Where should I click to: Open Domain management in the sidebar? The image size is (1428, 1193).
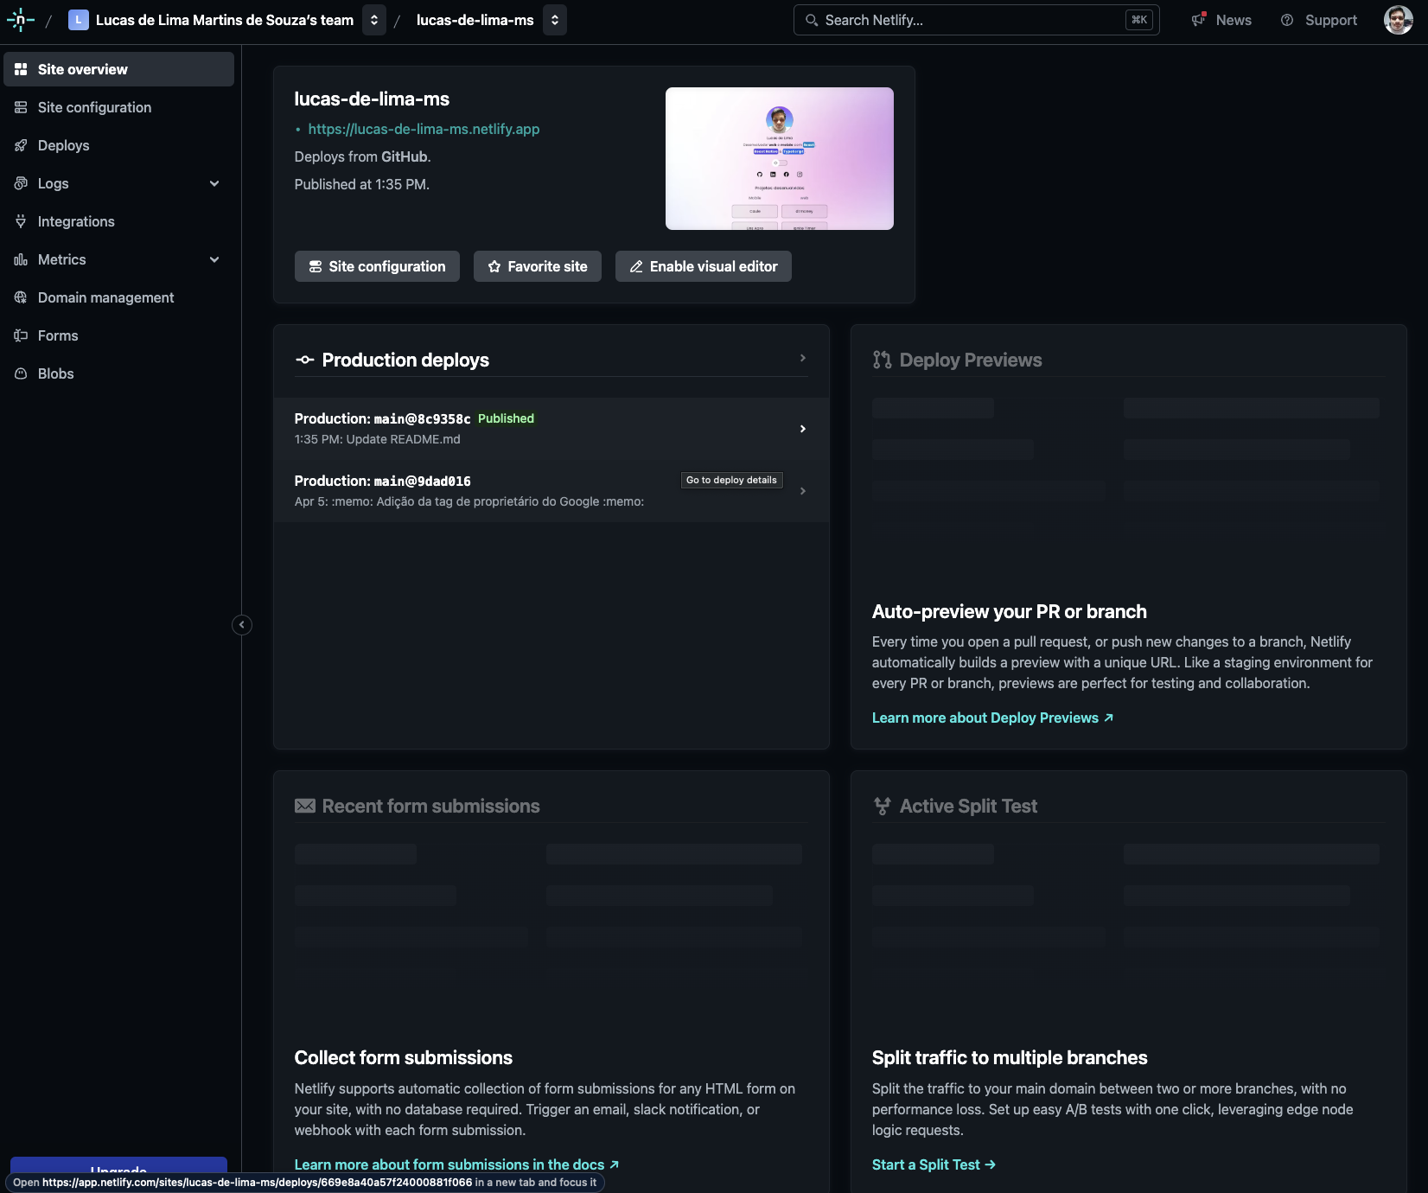pyautogui.click(x=119, y=297)
